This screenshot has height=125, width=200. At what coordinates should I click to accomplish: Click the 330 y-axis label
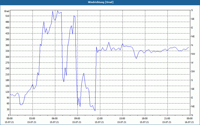point(7,51)
